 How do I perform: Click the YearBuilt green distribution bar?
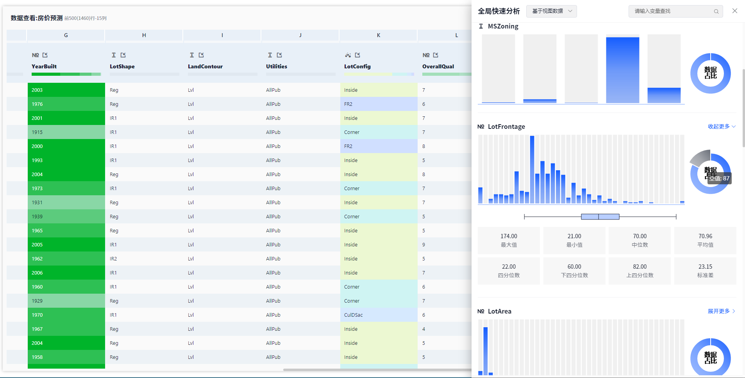pyautogui.click(x=66, y=74)
